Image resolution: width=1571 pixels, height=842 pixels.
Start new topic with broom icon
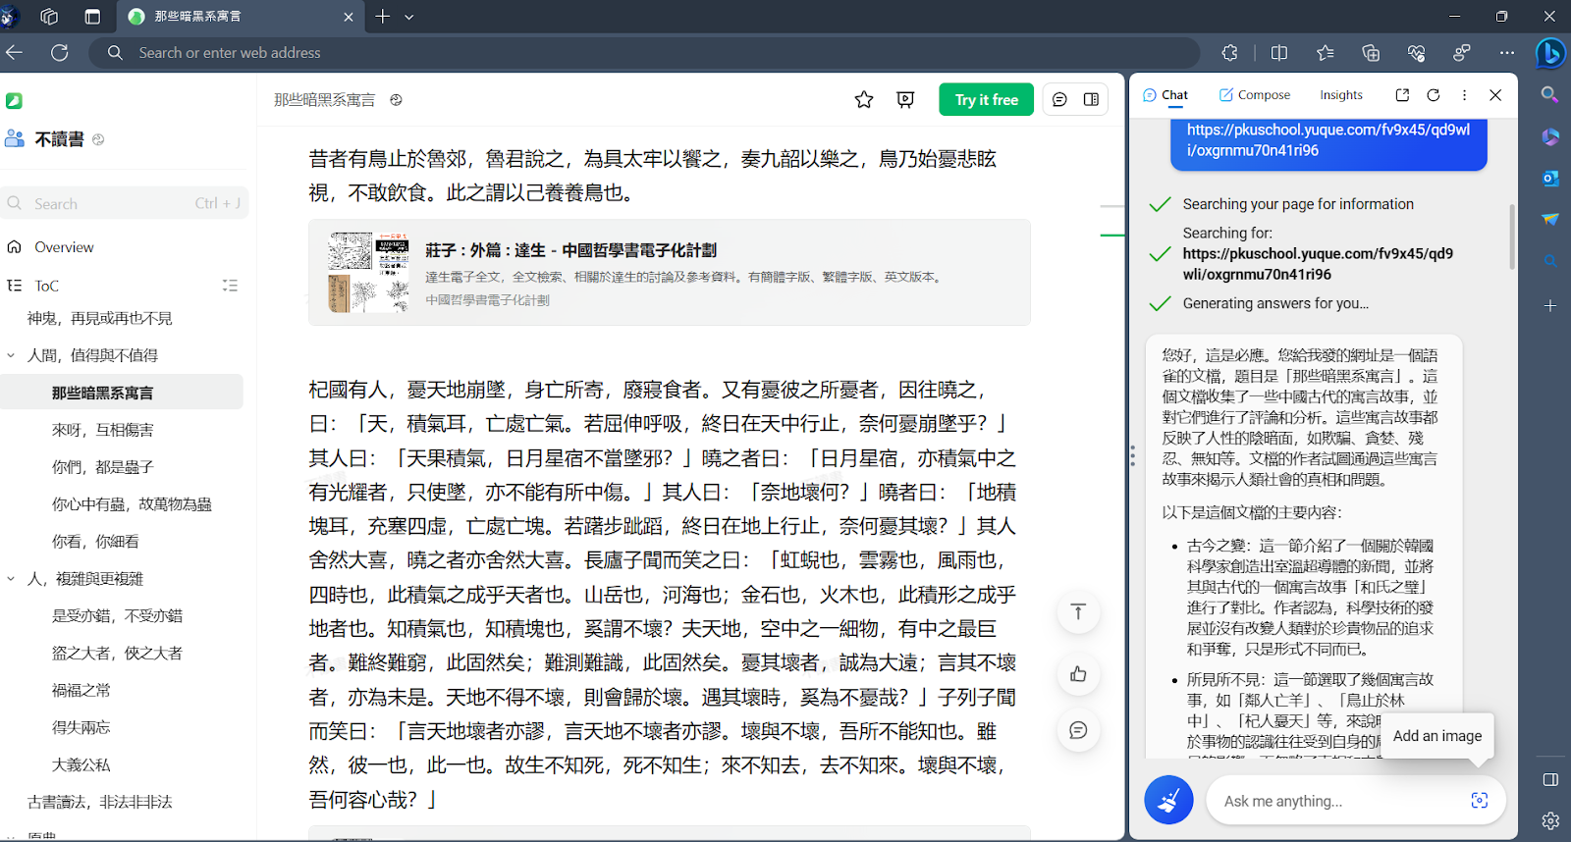tap(1168, 801)
